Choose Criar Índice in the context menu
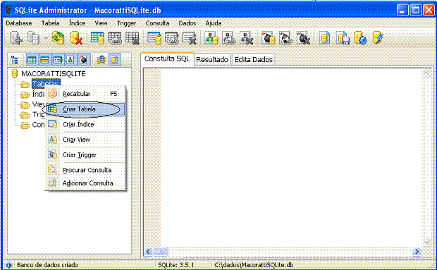 (x=85, y=124)
